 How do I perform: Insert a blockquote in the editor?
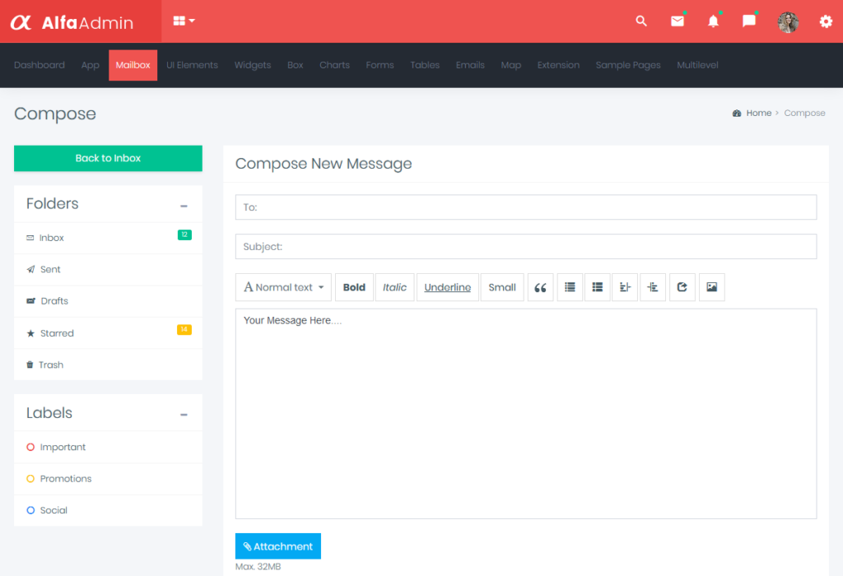pyautogui.click(x=540, y=286)
